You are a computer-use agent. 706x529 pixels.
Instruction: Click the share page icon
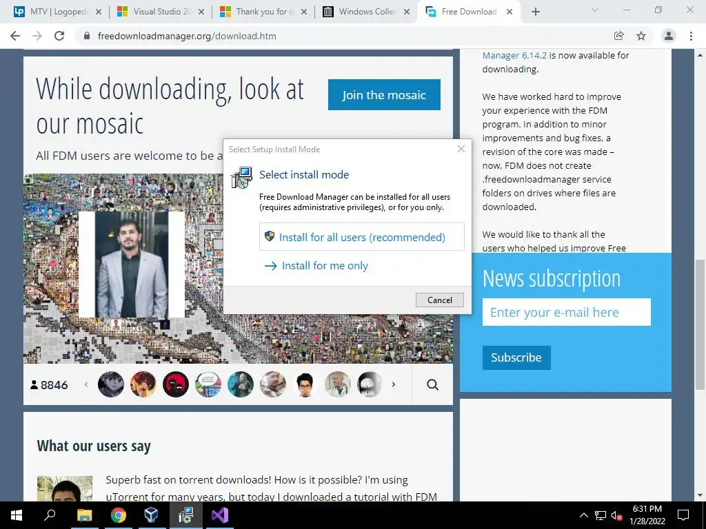[x=618, y=36]
